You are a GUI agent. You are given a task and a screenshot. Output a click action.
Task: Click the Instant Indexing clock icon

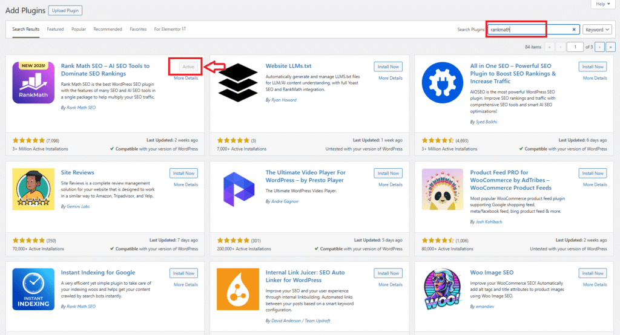coord(33,288)
